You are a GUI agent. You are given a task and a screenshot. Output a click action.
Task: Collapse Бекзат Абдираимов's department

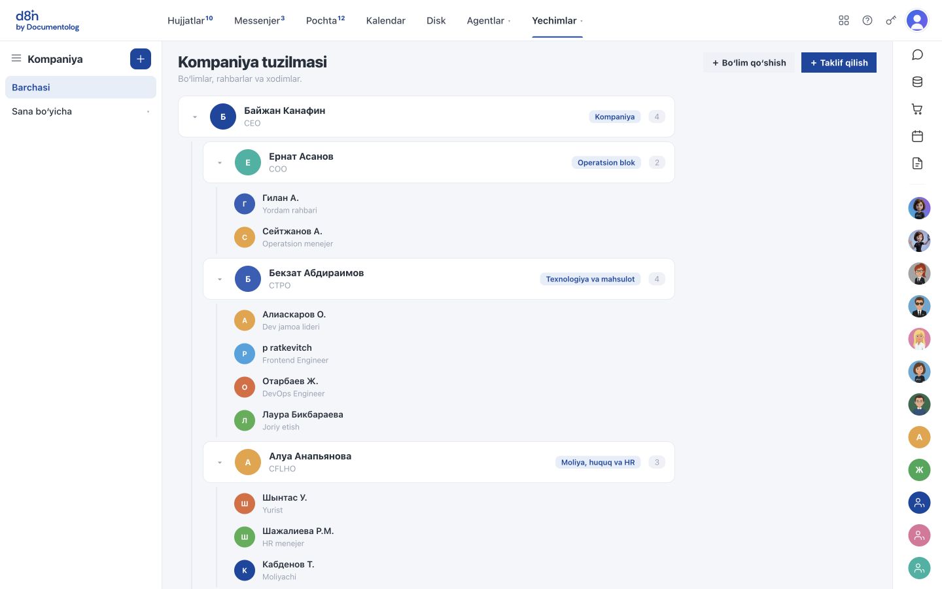click(220, 279)
